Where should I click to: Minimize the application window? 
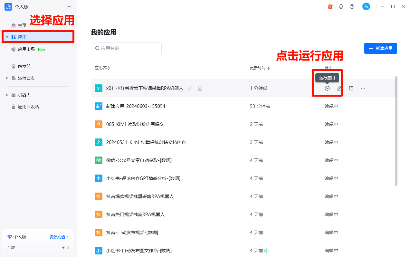382,6
